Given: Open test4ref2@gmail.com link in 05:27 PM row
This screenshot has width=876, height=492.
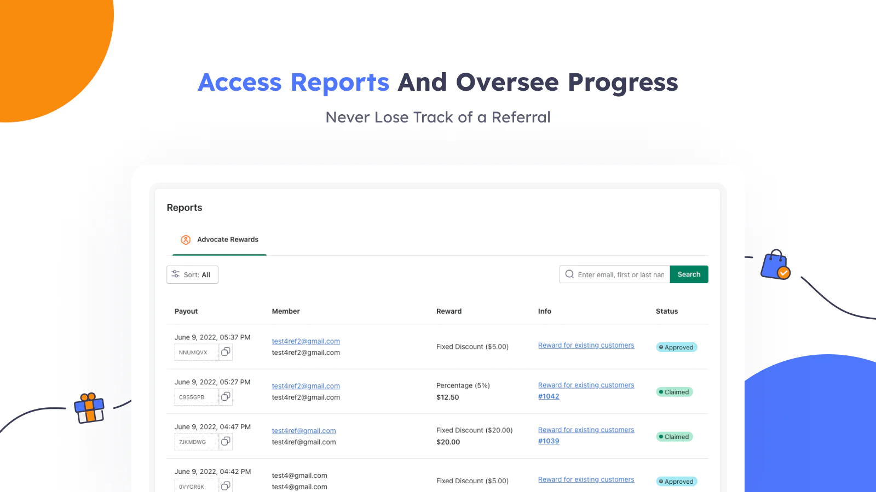Looking at the screenshot, I should 306,386.
